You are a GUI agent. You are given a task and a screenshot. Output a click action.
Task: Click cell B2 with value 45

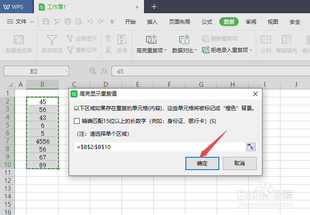coord(43,102)
